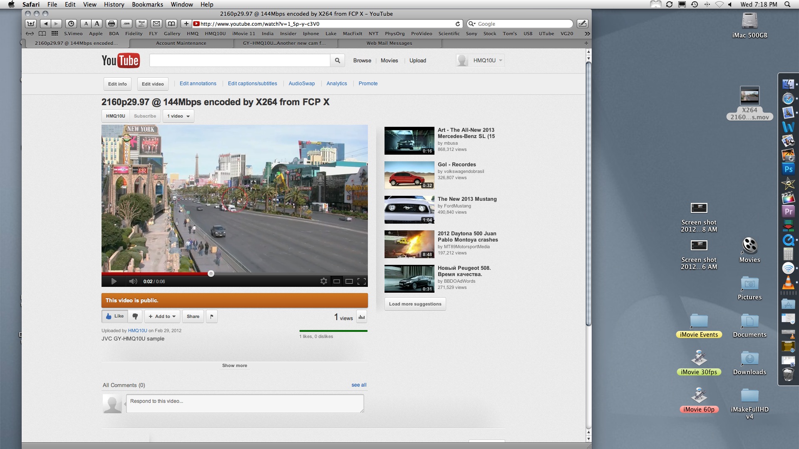Open video quality settings gear

324,281
